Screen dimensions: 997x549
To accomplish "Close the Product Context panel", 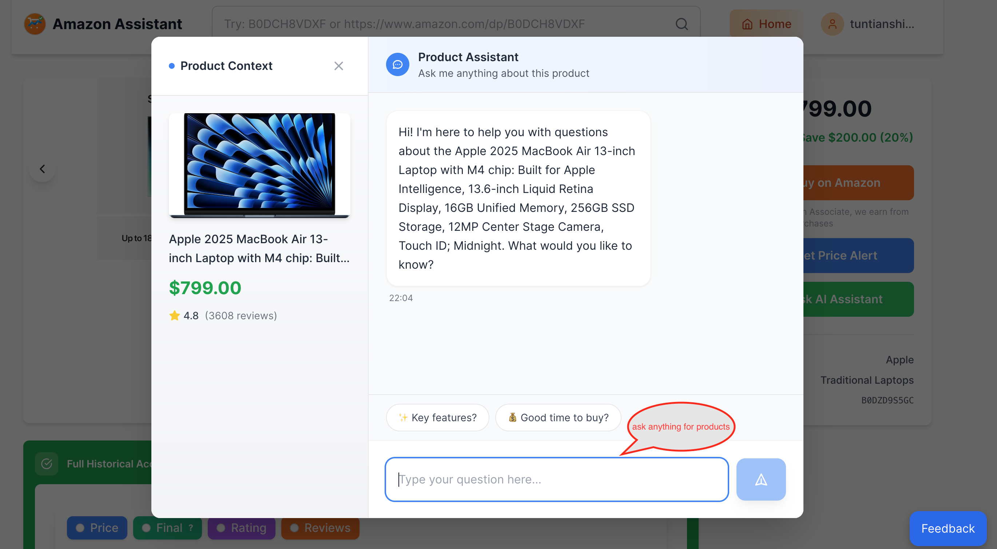I will click(x=338, y=66).
